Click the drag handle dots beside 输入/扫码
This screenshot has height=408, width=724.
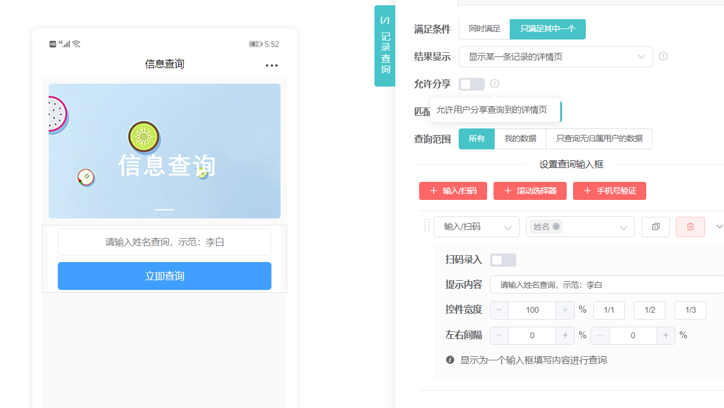point(427,227)
